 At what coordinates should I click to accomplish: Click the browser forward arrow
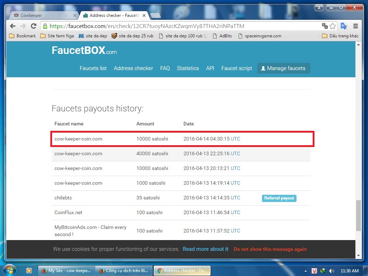point(23,26)
